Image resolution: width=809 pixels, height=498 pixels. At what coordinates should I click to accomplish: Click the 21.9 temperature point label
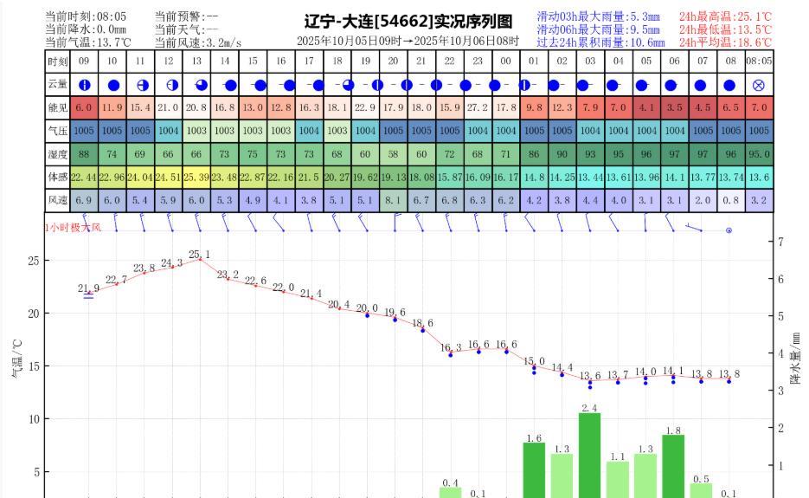pos(89,288)
